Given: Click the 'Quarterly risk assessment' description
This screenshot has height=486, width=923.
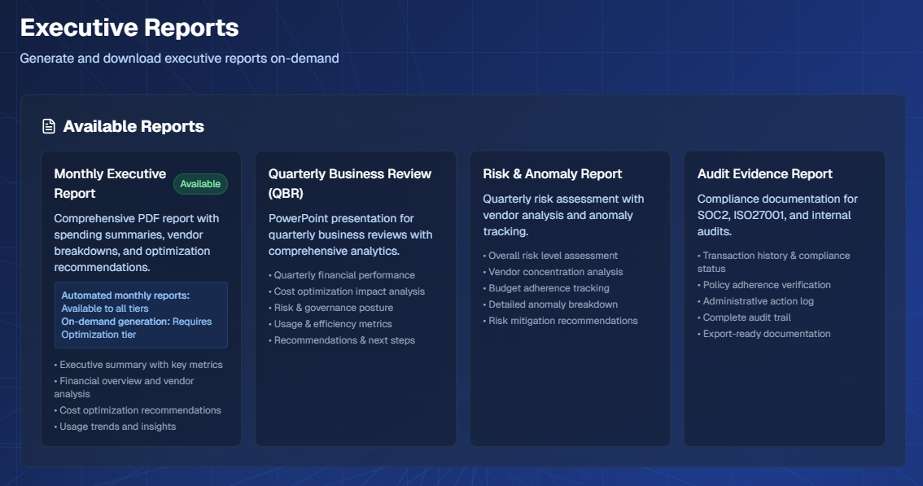Looking at the screenshot, I should [563, 215].
